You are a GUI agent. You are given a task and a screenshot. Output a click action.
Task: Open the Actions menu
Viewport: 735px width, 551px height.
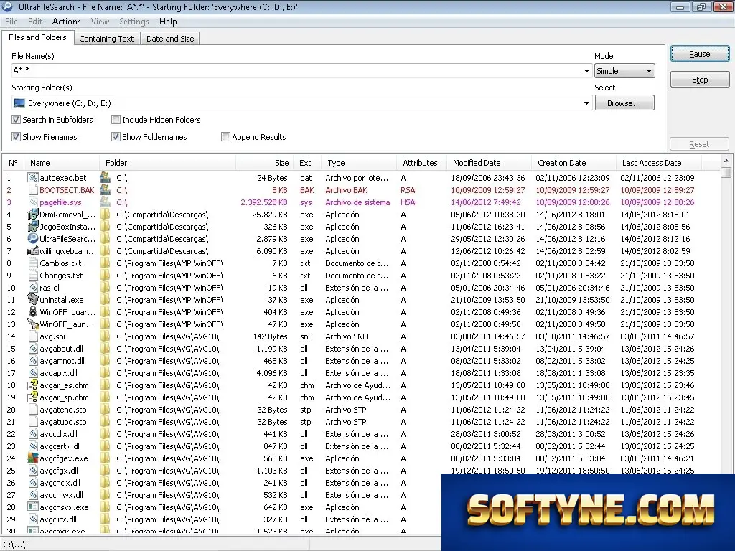click(x=66, y=22)
